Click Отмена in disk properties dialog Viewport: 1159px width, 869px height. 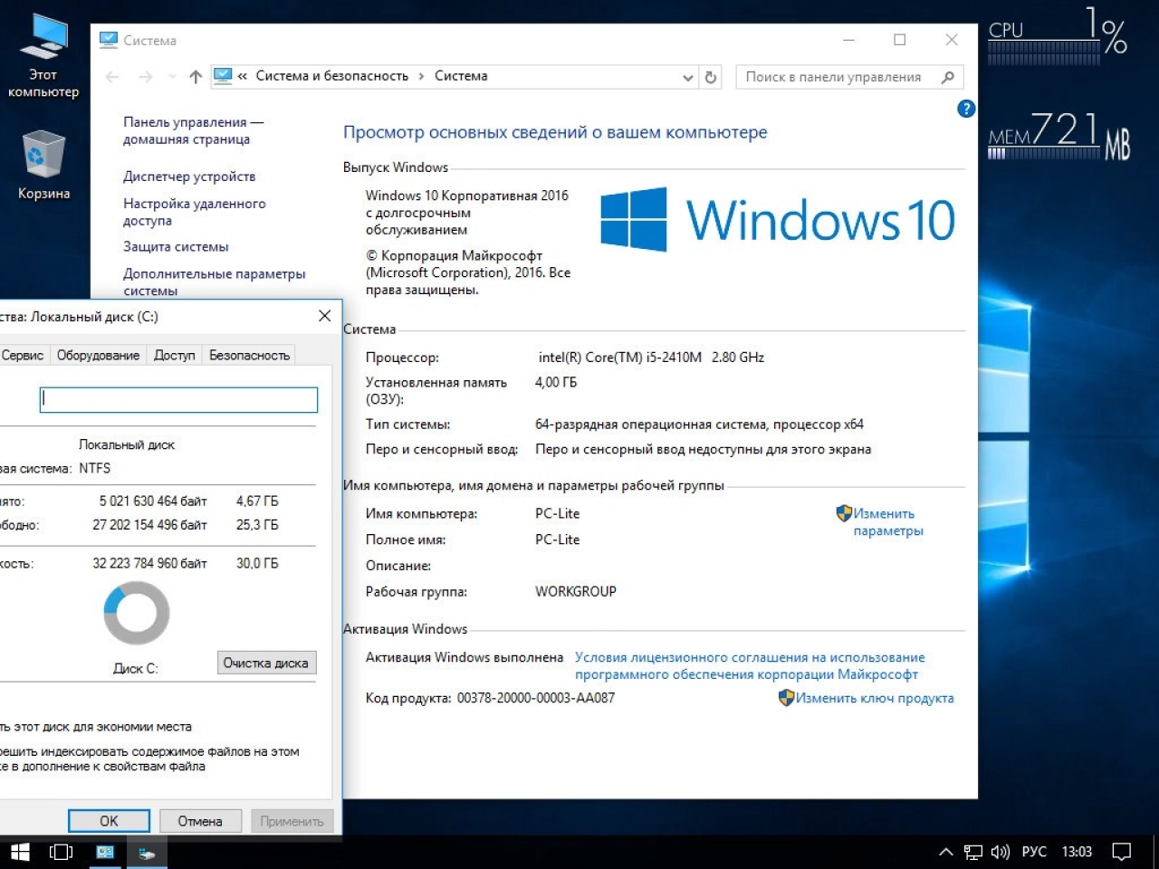(x=199, y=821)
